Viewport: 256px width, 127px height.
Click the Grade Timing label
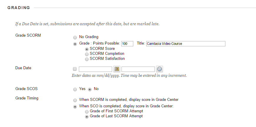click(27, 98)
